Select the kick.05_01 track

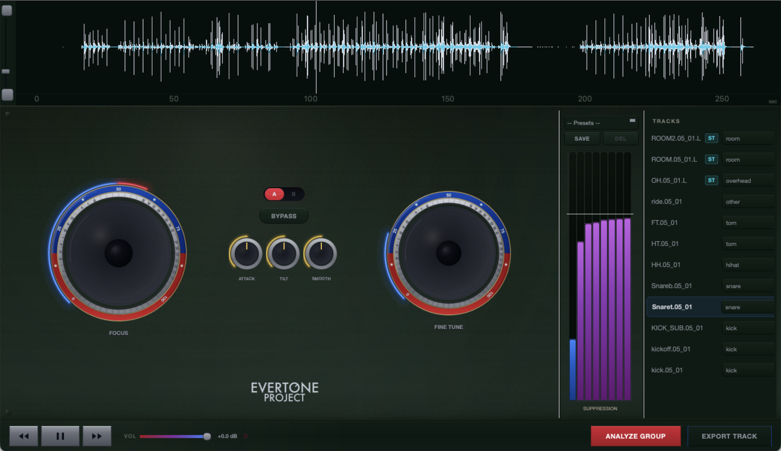point(667,370)
